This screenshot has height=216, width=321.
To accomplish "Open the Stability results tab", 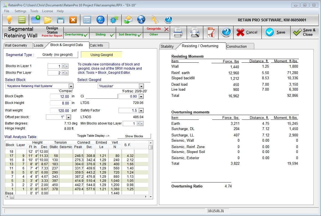I will point(167,47).
